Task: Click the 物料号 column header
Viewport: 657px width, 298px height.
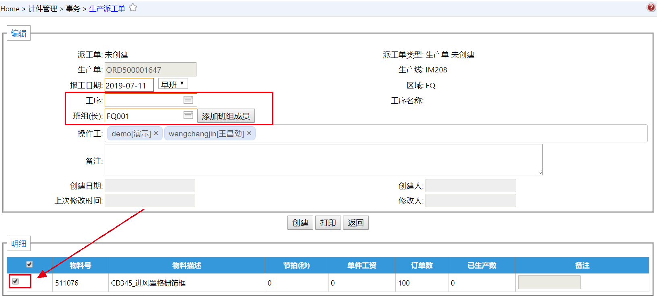Action: (81, 265)
